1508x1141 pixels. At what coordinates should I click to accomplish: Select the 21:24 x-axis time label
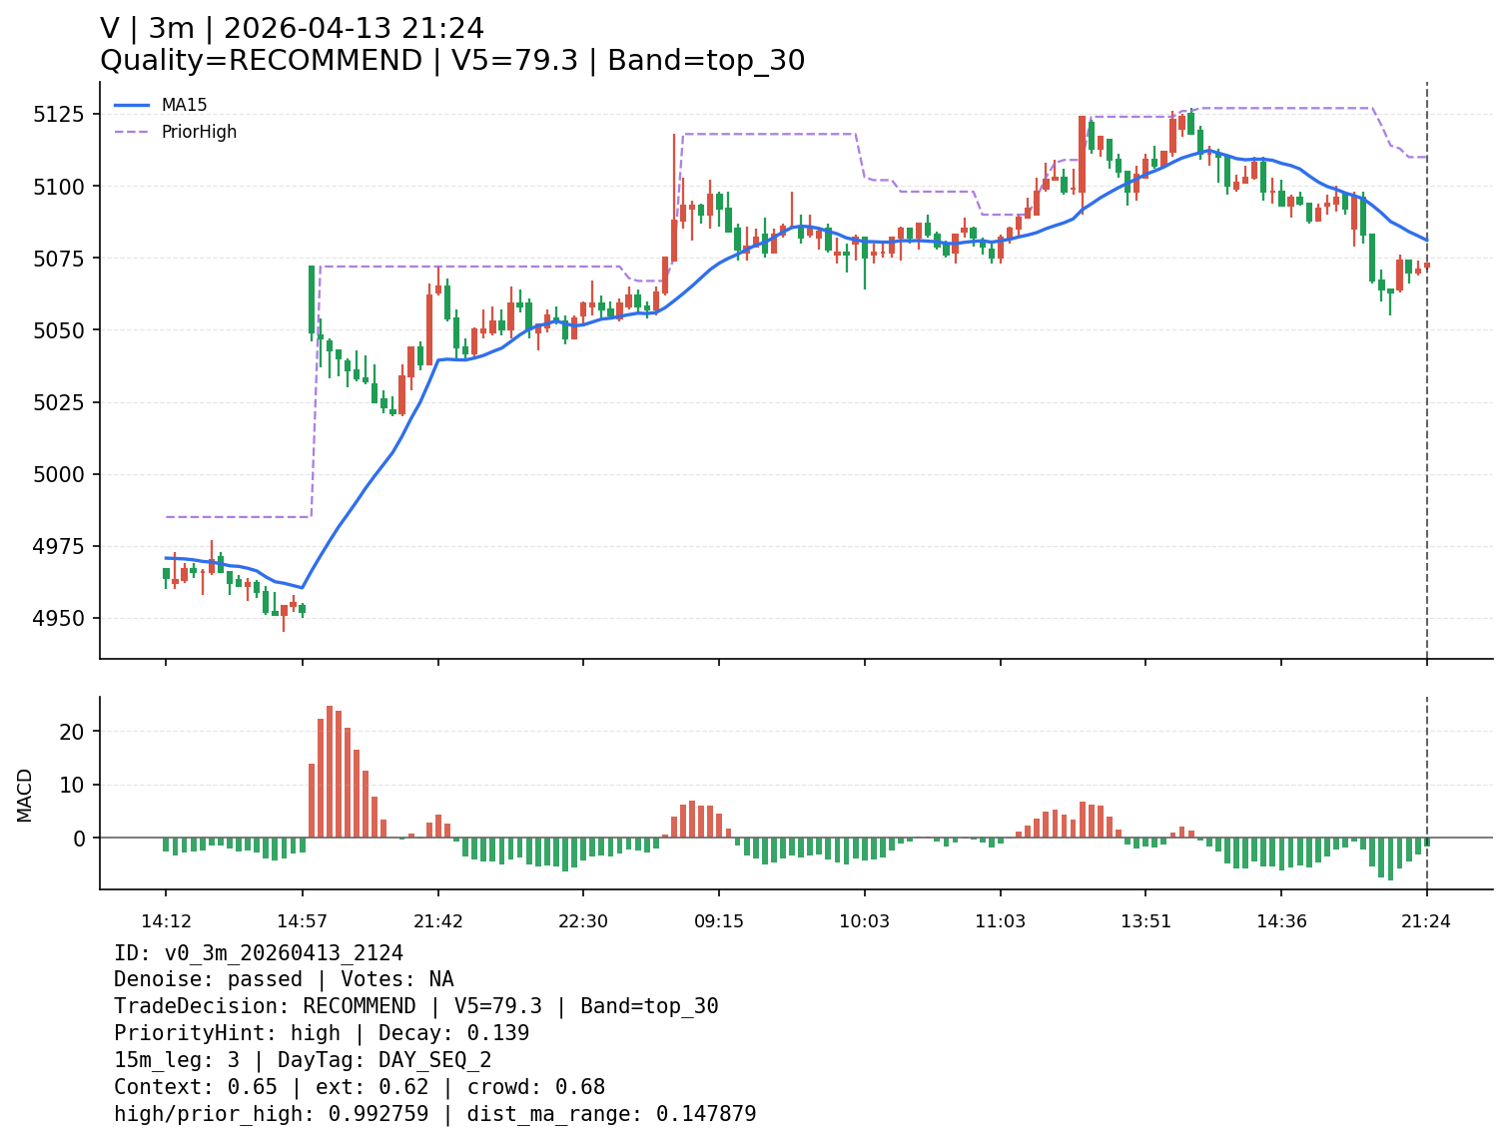point(1426,921)
